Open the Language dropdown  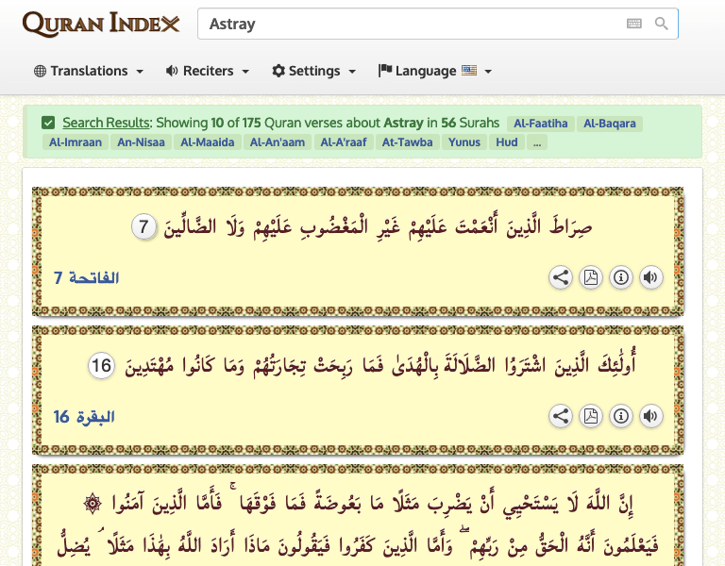(x=434, y=71)
